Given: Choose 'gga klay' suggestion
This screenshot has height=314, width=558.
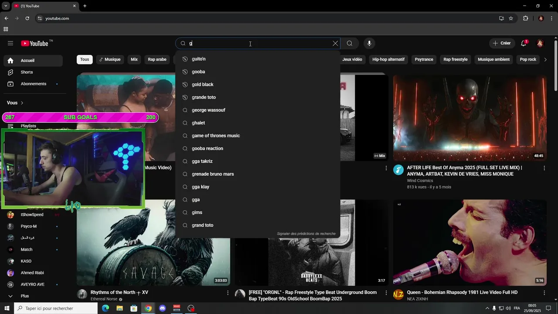Looking at the screenshot, I should [258, 187].
